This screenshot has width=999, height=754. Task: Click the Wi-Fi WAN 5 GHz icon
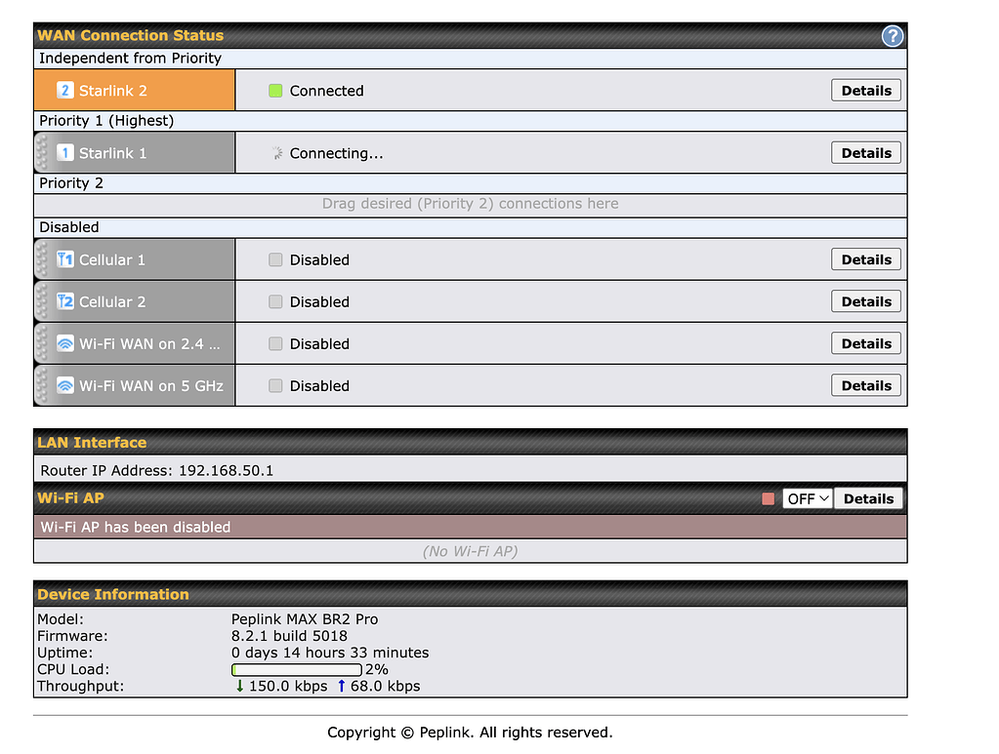click(x=65, y=385)
